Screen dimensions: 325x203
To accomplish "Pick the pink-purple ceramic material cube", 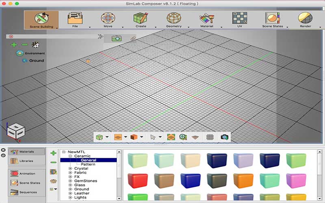I will [296, 181].
